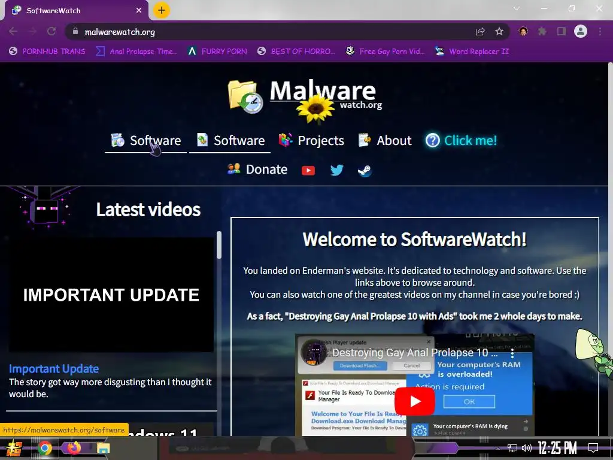The image size is (613, 460).
Task: Open the Donate nav item
Action: 257,170
